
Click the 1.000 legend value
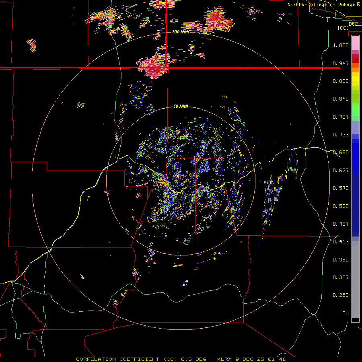pyautogui.click(x=341, y=45)
